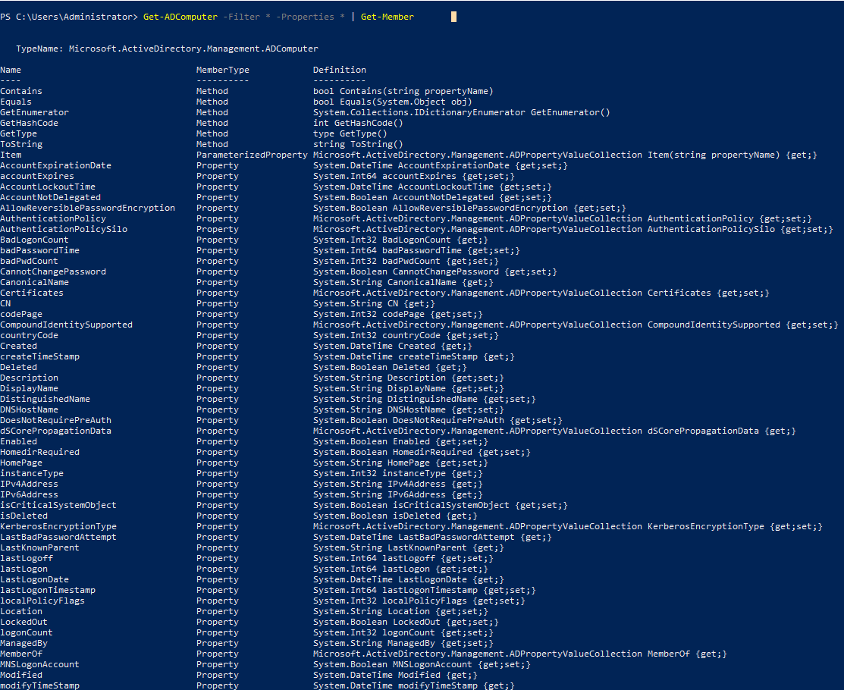Screen dimensions: 844x690
Task: Click KerberosEncryptionType in the Name column
Action: pyautogui.click(x=58, y=526)
